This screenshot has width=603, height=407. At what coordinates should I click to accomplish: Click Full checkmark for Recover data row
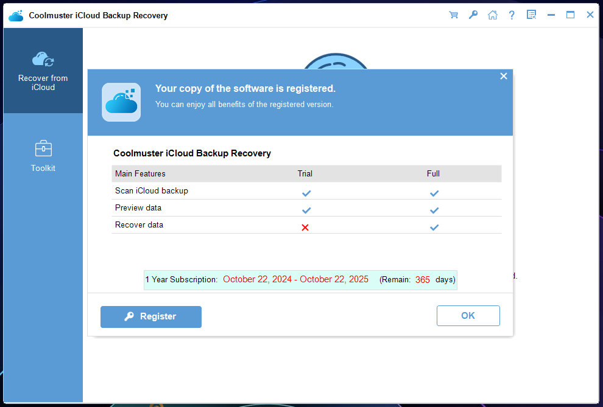pos(434,227)
